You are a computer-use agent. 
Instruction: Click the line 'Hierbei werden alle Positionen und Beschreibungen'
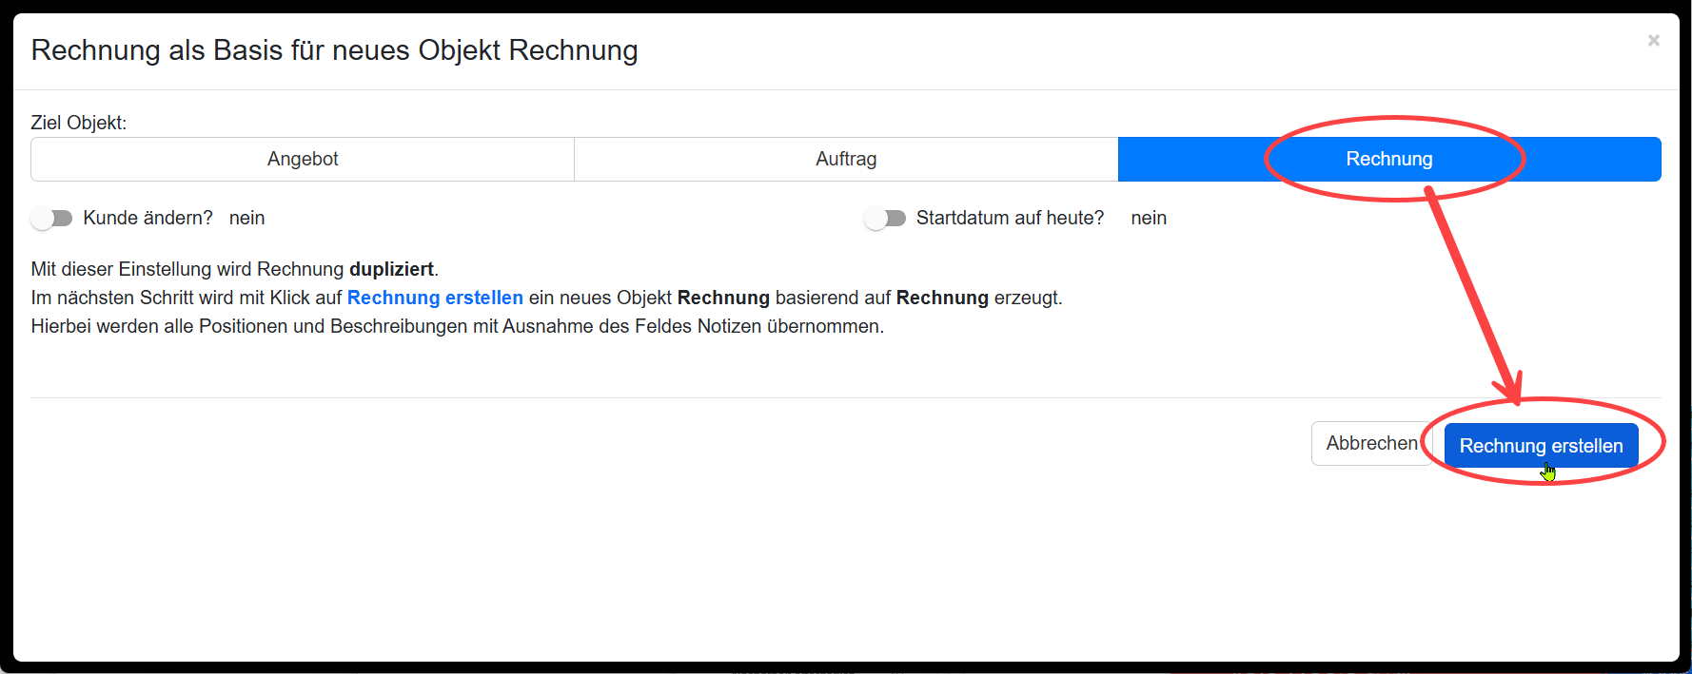pos(457,326)
